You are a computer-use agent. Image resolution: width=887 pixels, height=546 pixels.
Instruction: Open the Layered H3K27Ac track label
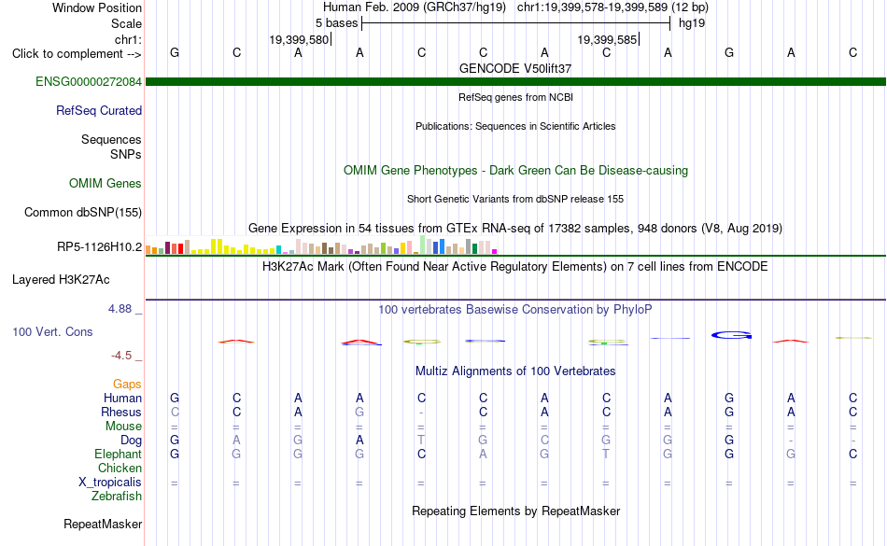tap(61, 279)
